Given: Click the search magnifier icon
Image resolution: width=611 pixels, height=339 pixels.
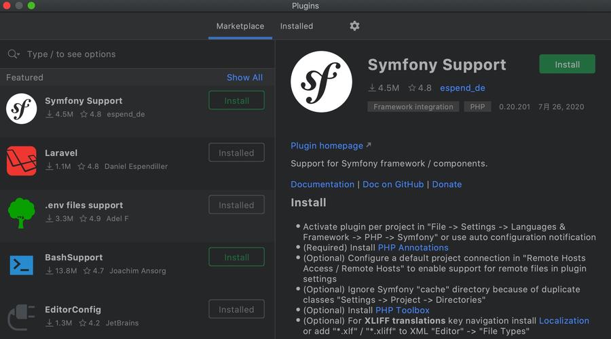Looking at the screenshot, I should [14, 54].
